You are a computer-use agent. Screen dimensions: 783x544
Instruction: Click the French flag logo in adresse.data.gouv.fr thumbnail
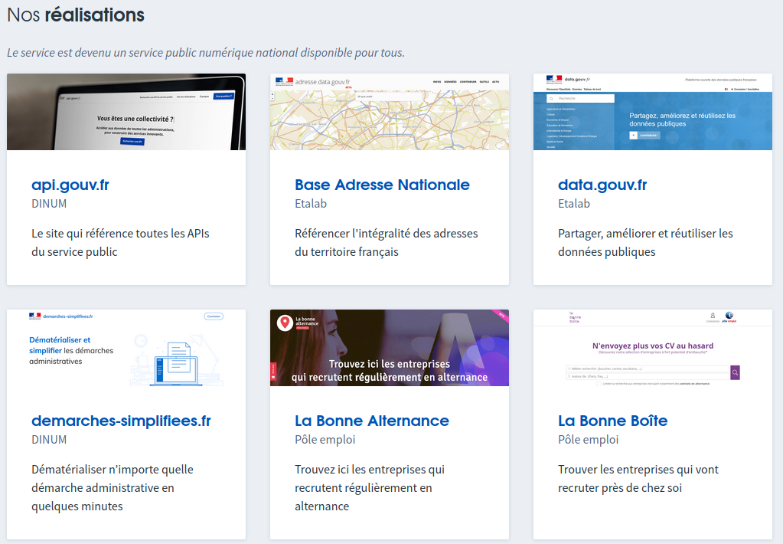point(284,81)
